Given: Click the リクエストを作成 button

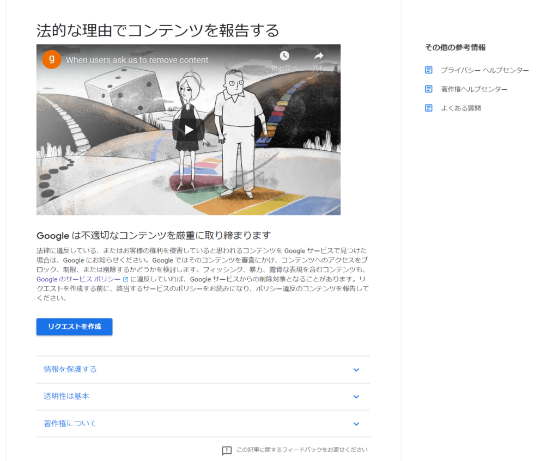Looking at the screenshot, I should point(74,327).
